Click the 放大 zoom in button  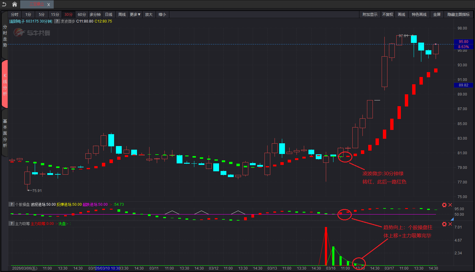click(149, 15)
